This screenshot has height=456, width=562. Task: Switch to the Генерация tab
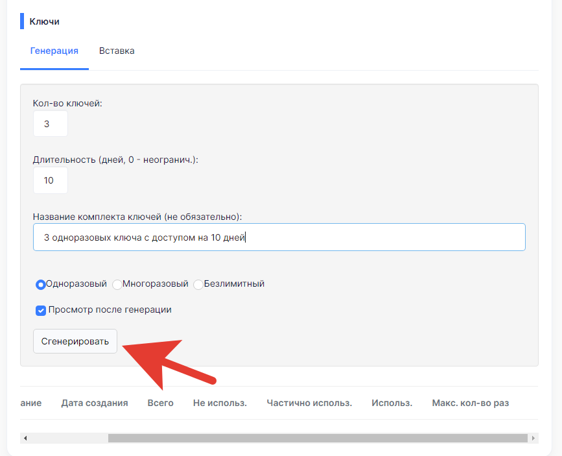[x=54, y=51]
